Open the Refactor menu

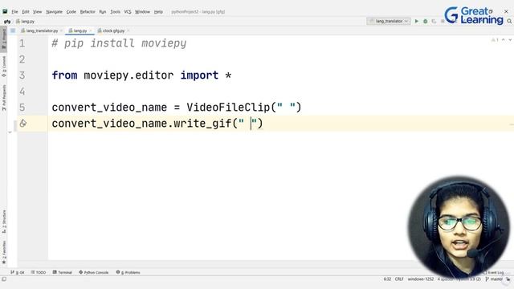[88, 12]
